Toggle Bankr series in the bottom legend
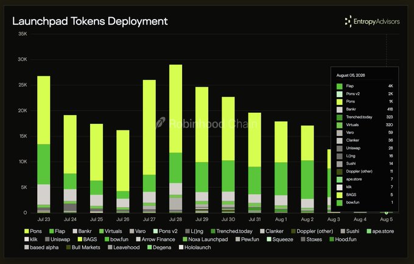414x264 pixels. 82,231
